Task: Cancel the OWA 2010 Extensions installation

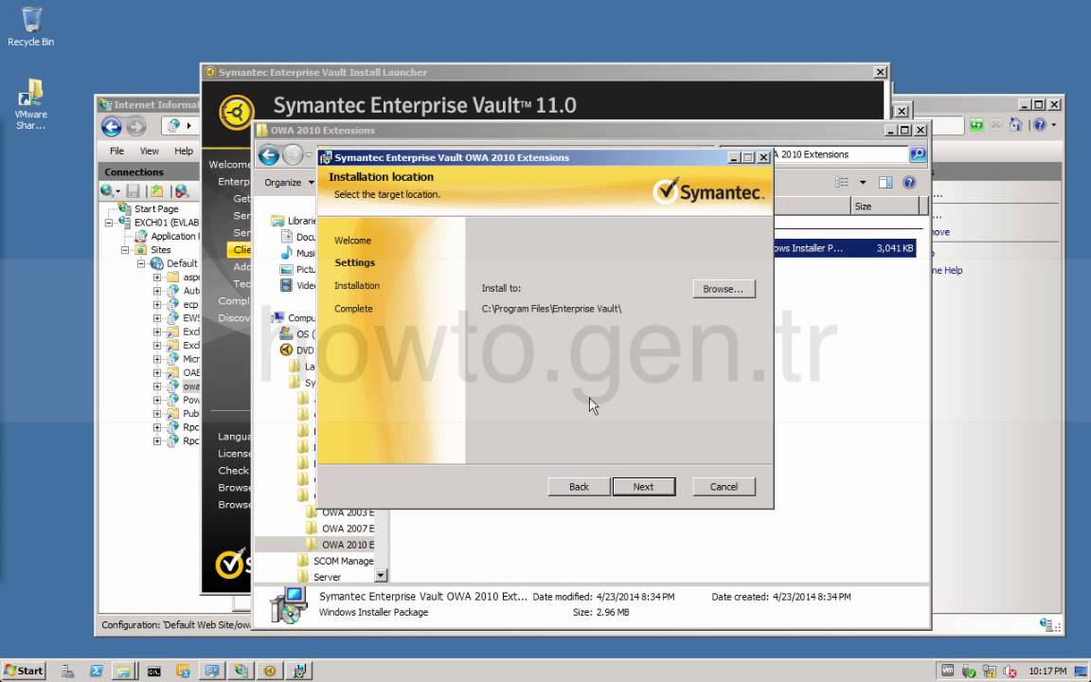Action: point(724,487)
